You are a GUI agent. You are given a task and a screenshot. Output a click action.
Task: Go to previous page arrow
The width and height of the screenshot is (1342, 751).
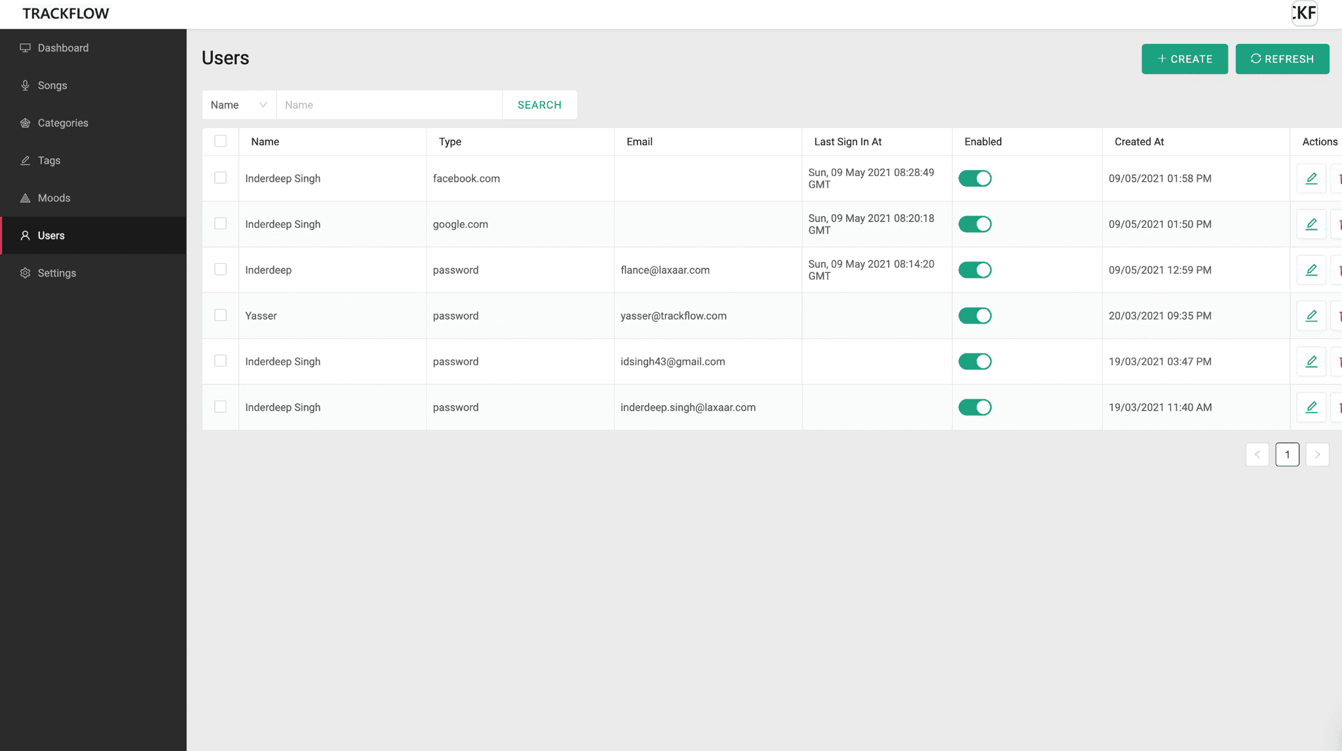click(x=1257, y=454)
